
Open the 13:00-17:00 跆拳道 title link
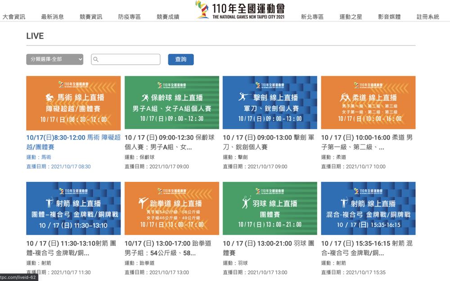click(168, 248)
